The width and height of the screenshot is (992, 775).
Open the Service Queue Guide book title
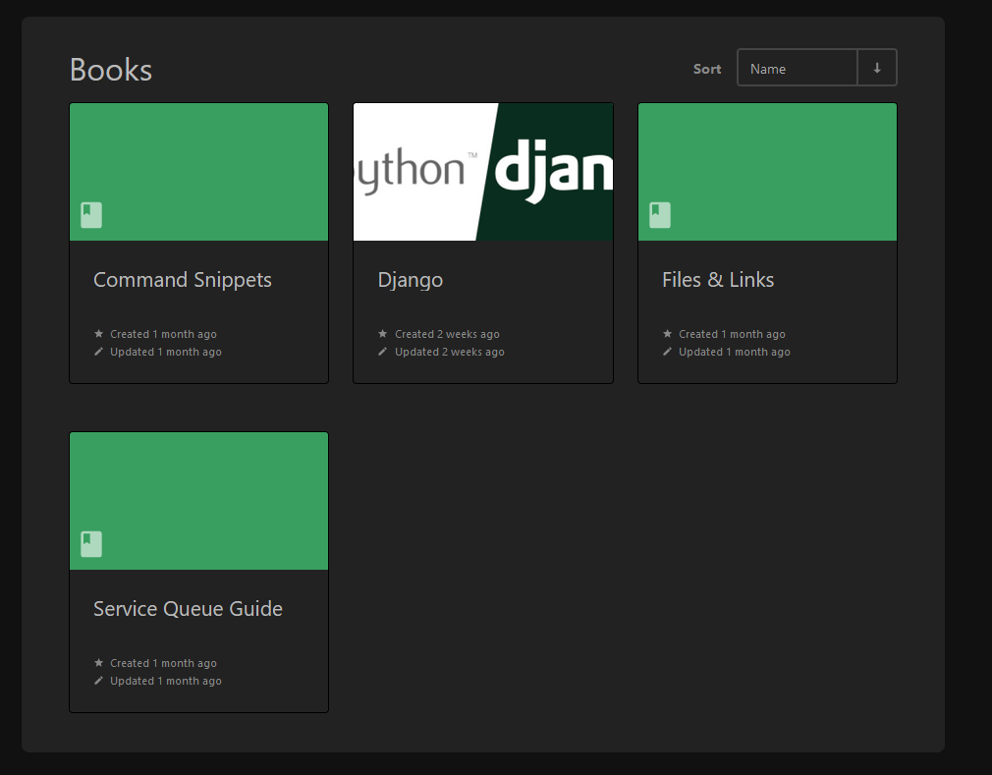pyautogui.click(x=188, y=609)
